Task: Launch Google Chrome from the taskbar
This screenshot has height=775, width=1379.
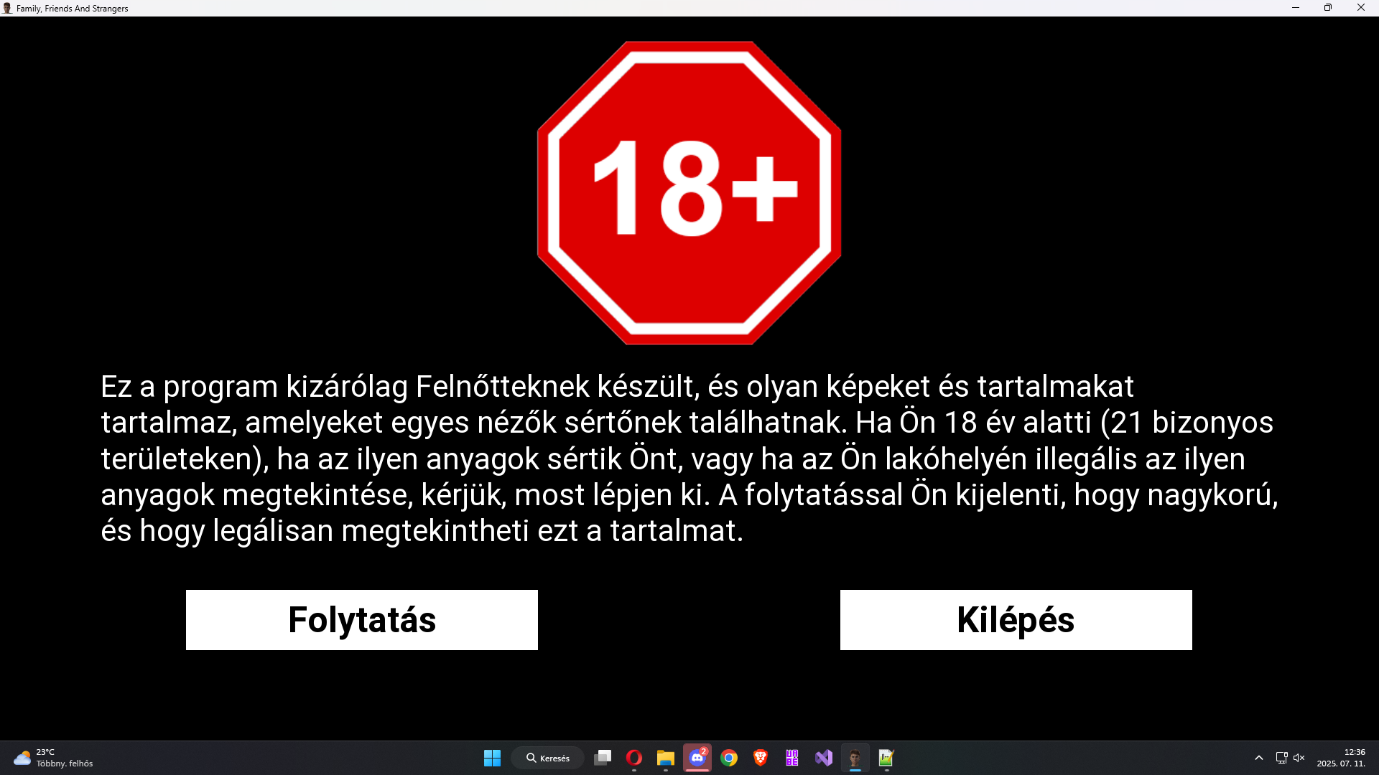Action: 729,758
